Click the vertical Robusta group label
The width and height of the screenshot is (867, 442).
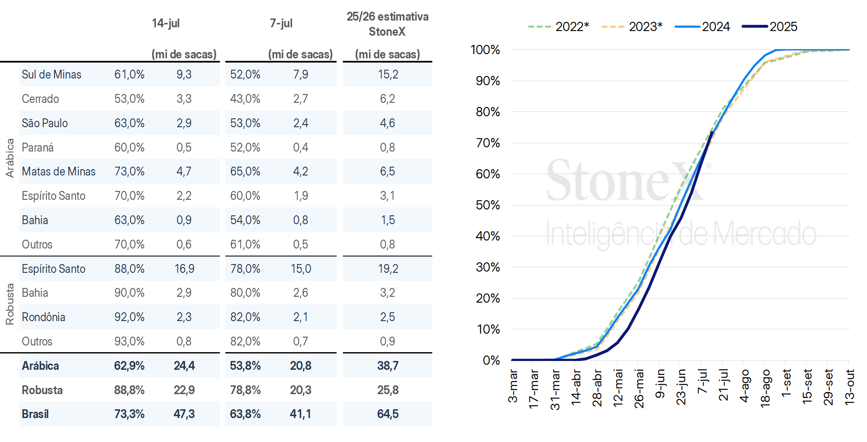coord(10,304)
